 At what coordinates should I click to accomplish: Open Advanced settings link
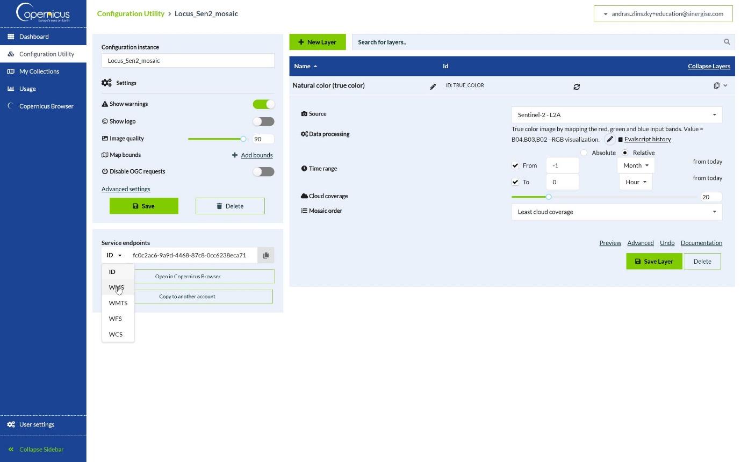tap(126, 189)
